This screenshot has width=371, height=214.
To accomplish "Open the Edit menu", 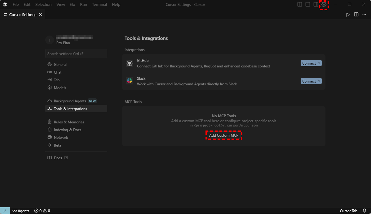I will pyautogui.click(x=27, y=5).
